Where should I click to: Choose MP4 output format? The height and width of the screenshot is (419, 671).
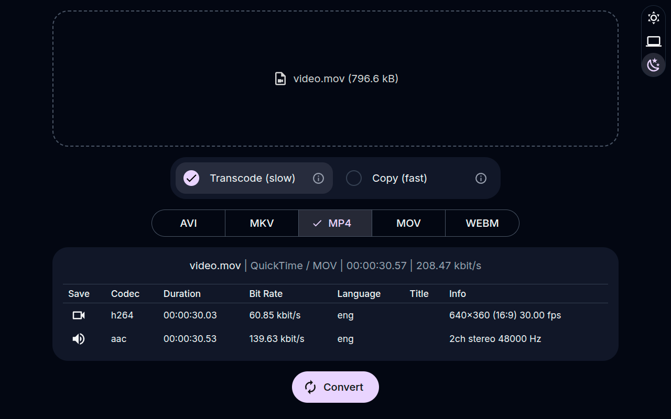tap(335, 223)
